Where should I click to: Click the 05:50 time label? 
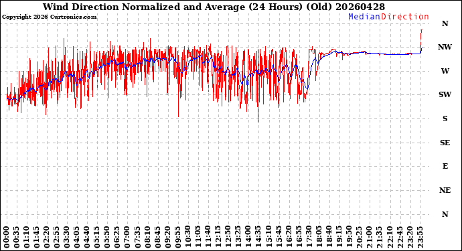(x=107, y=237)
